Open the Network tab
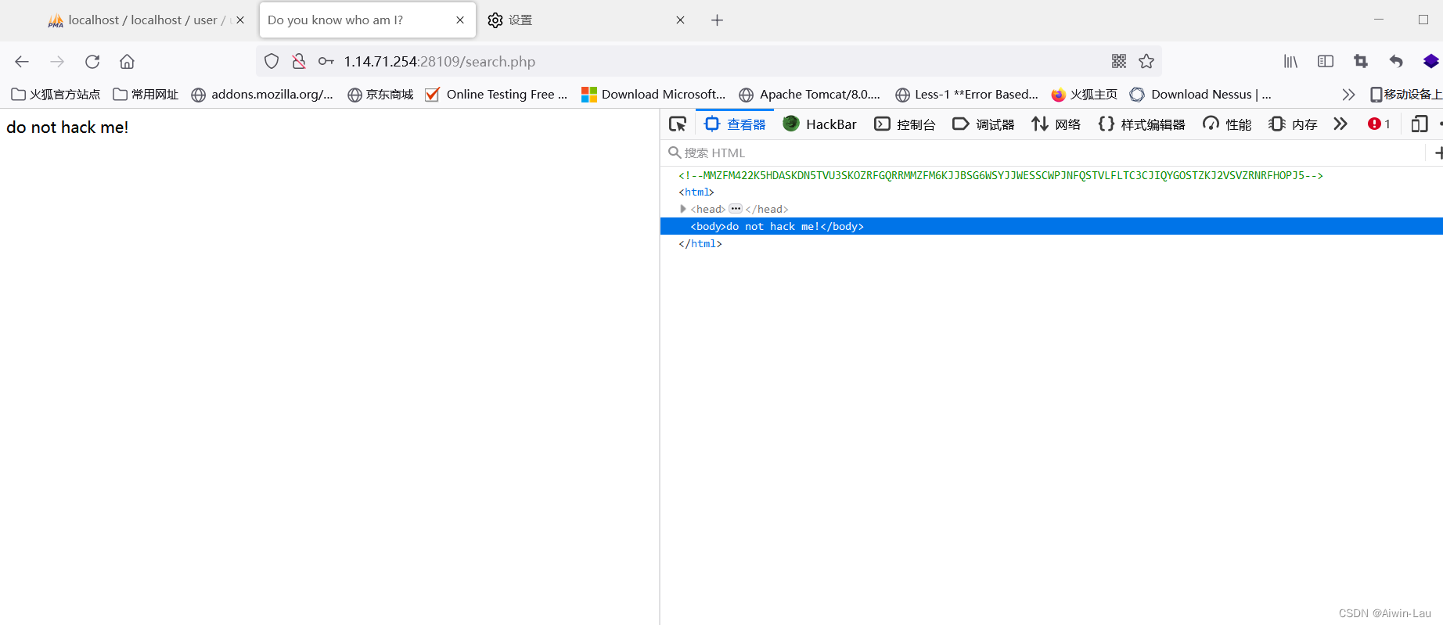Viewport: 1443px width, 625px height. coord(1056,124)
